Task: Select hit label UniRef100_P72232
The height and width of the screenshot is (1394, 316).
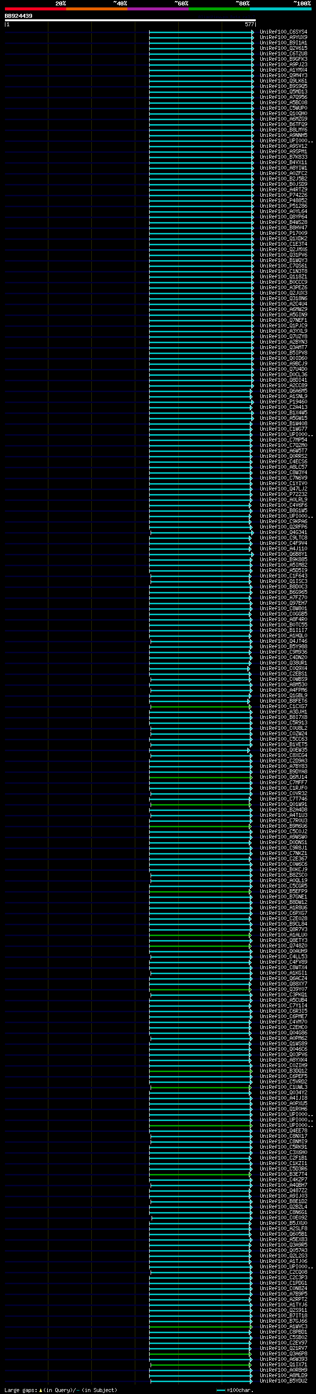Action: click(x=283, y=494)
